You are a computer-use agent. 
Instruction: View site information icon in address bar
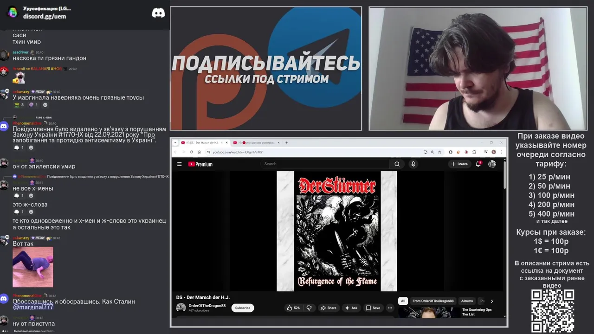pyautogui.click(x=209, y=152)
